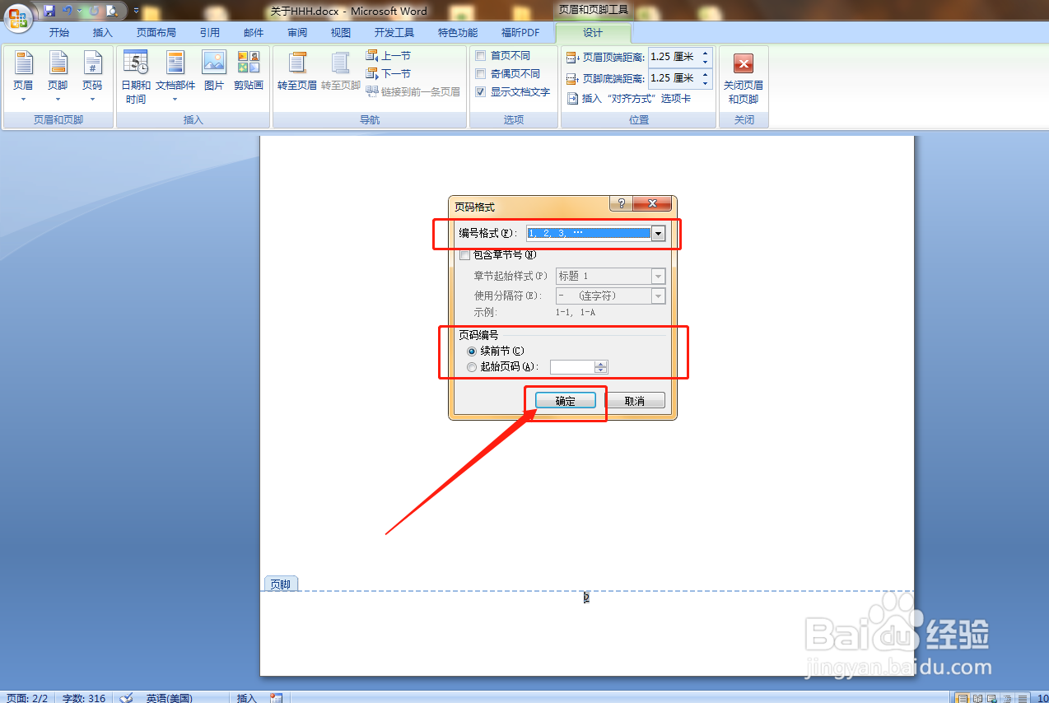Go to header with 转至页眉

click(297, 71)
